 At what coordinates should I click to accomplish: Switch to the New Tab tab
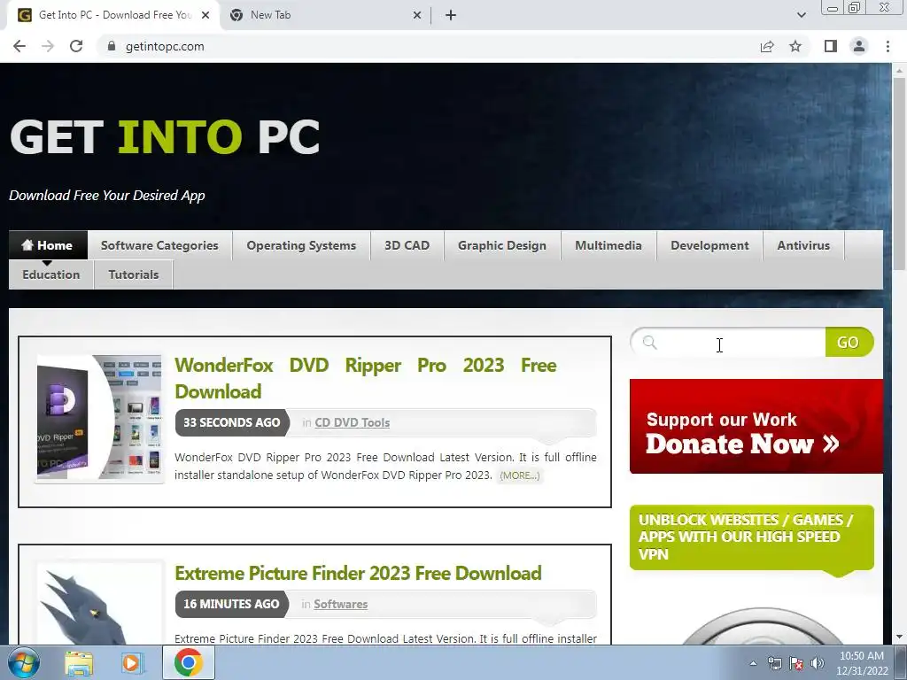click(x=325, y=15)
